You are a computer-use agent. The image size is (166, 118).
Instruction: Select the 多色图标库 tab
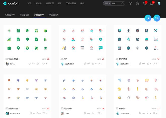[39, 15]
